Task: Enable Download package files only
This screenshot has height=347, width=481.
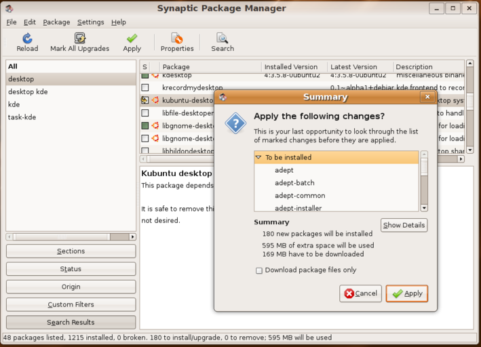Action: (x=259, y=270)
